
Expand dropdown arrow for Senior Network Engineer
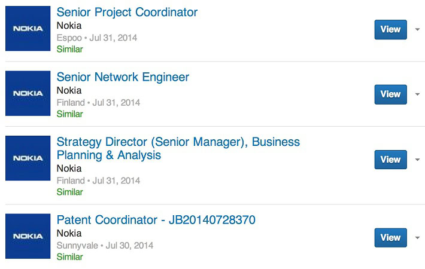pyautogui.click(x=417, y=94)
